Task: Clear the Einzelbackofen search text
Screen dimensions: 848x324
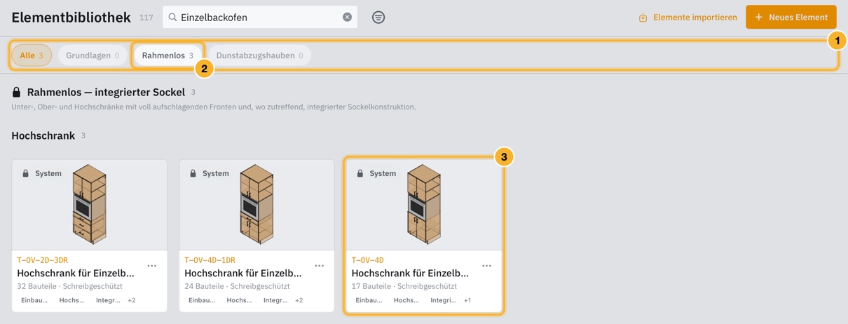Action: coord(347,17)
